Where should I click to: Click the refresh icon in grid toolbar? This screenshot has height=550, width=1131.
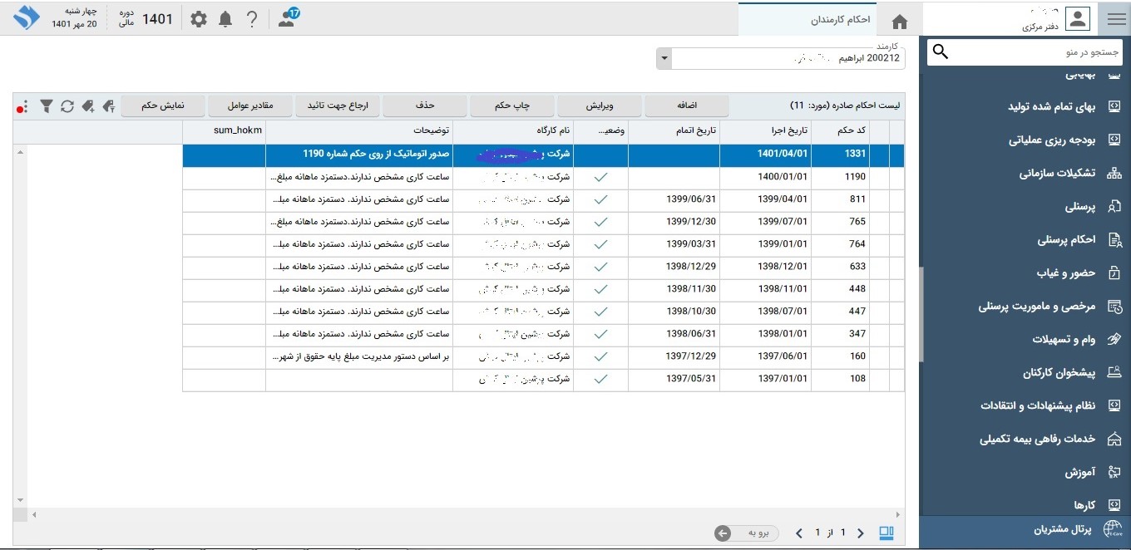pos(67,106)
